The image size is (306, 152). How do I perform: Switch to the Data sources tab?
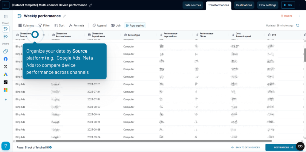193,5
